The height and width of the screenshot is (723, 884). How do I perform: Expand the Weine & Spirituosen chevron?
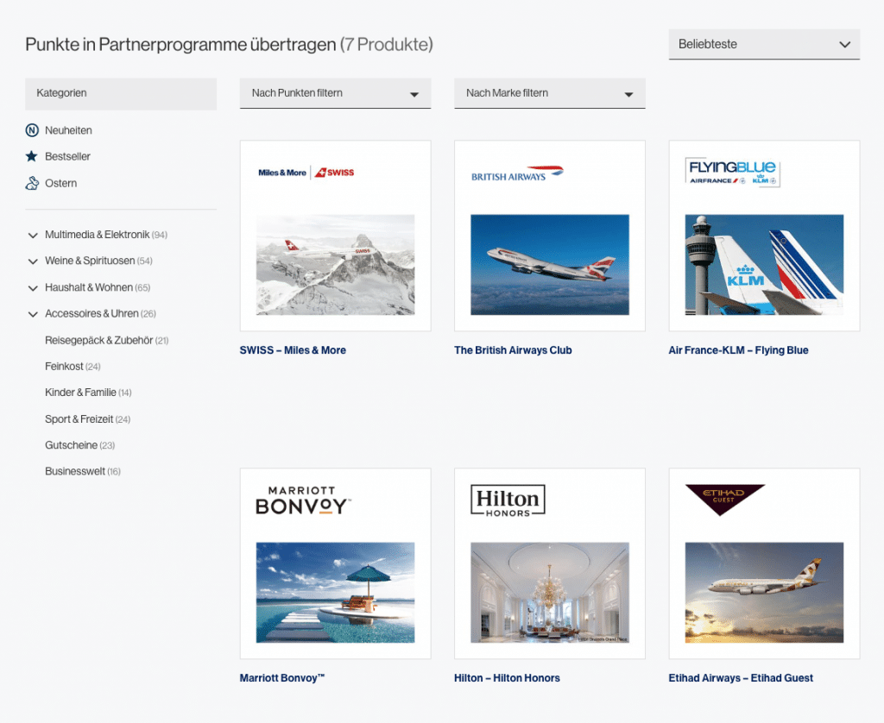(x=33, y=261)
